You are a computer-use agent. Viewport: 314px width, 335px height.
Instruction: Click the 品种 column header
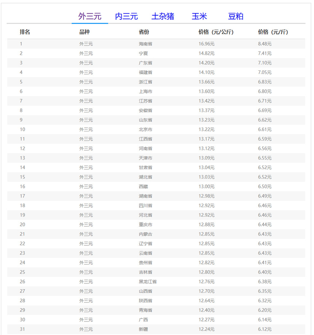pyautogui.click(x=84, y=32)
